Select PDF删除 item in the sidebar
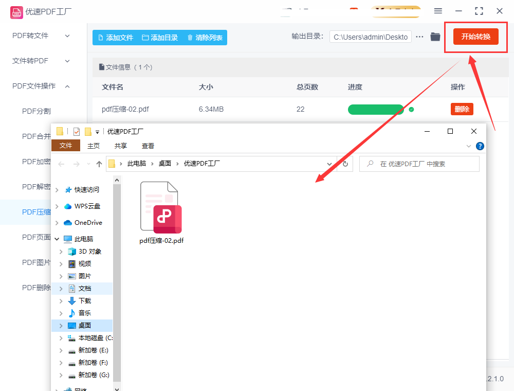Viewport: 514px width, 391px height. (36, 288)
